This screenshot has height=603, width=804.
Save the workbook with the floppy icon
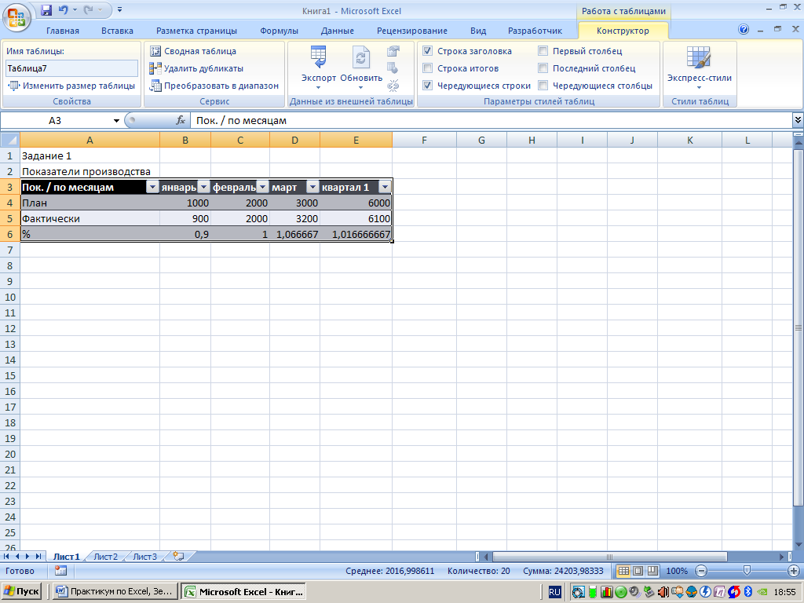click(x=46, y=9)
